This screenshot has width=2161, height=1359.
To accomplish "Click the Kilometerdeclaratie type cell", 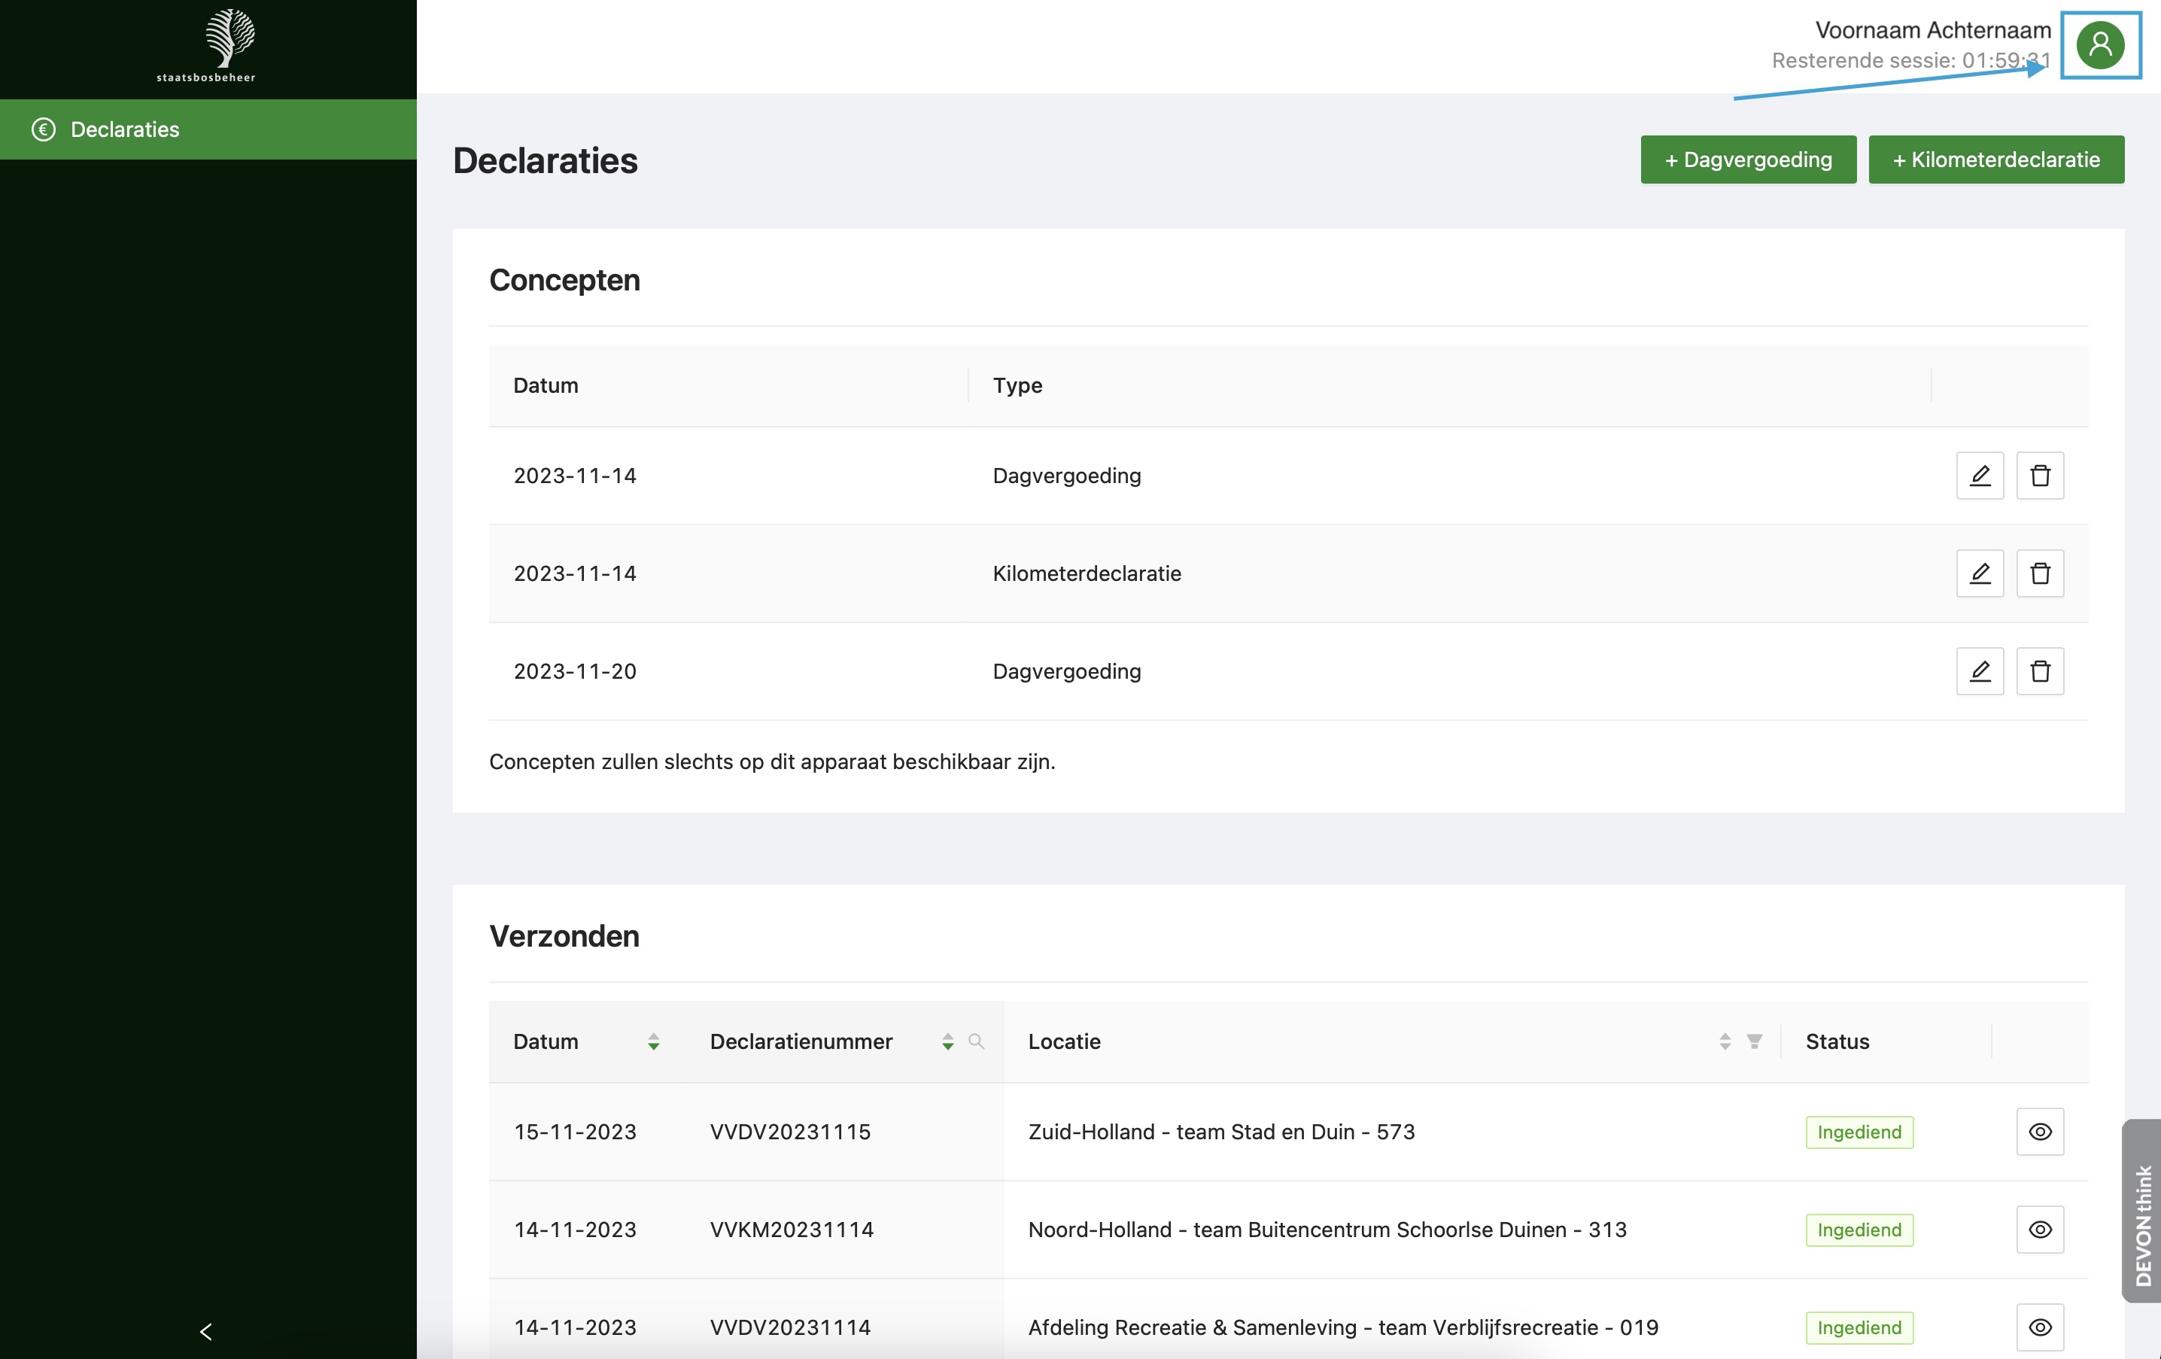I will [1086, 573].
